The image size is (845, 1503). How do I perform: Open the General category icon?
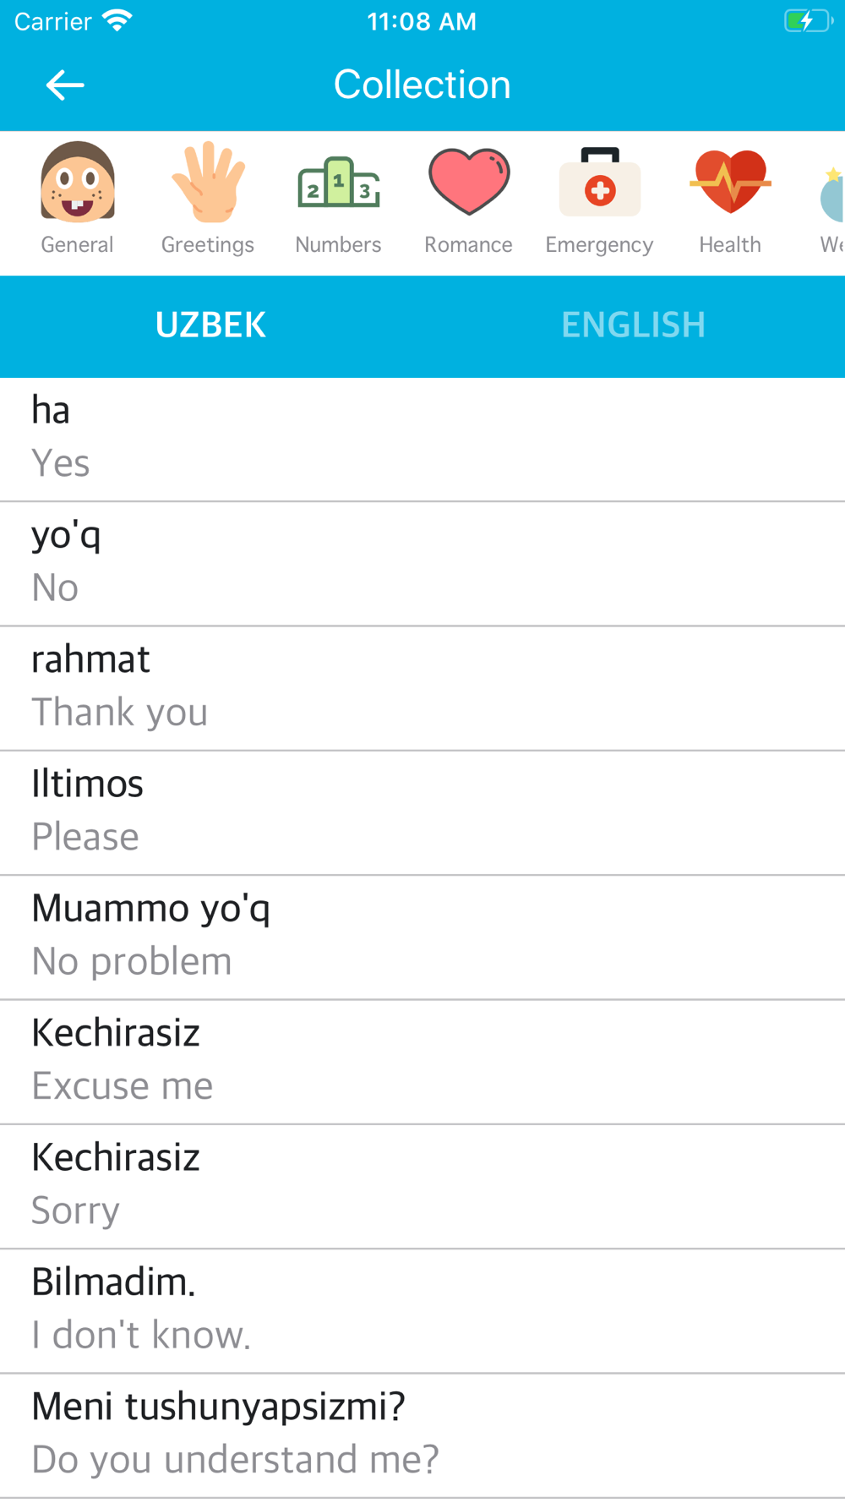coord(78,182)
